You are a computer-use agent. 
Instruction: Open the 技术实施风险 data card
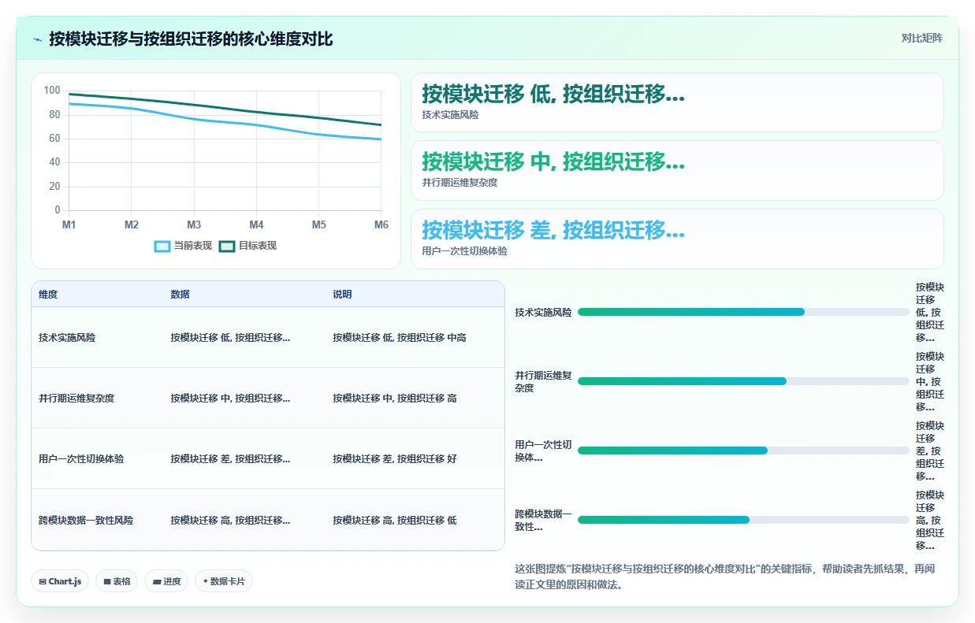click(x=677, y=102)
